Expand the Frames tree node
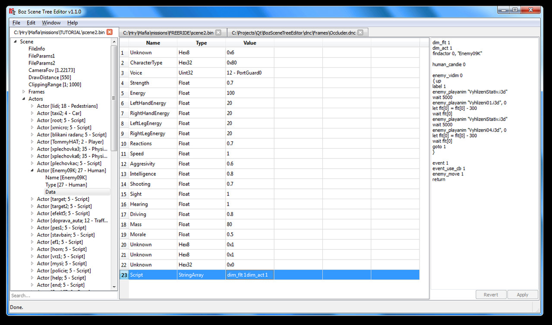This screenshot has height=325, width=552. 24,92
